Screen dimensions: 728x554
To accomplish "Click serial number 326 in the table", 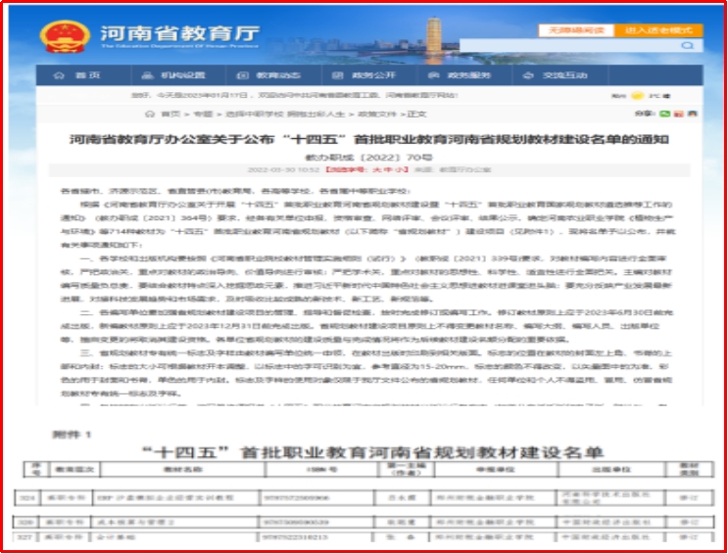I will tap(26, 522).
